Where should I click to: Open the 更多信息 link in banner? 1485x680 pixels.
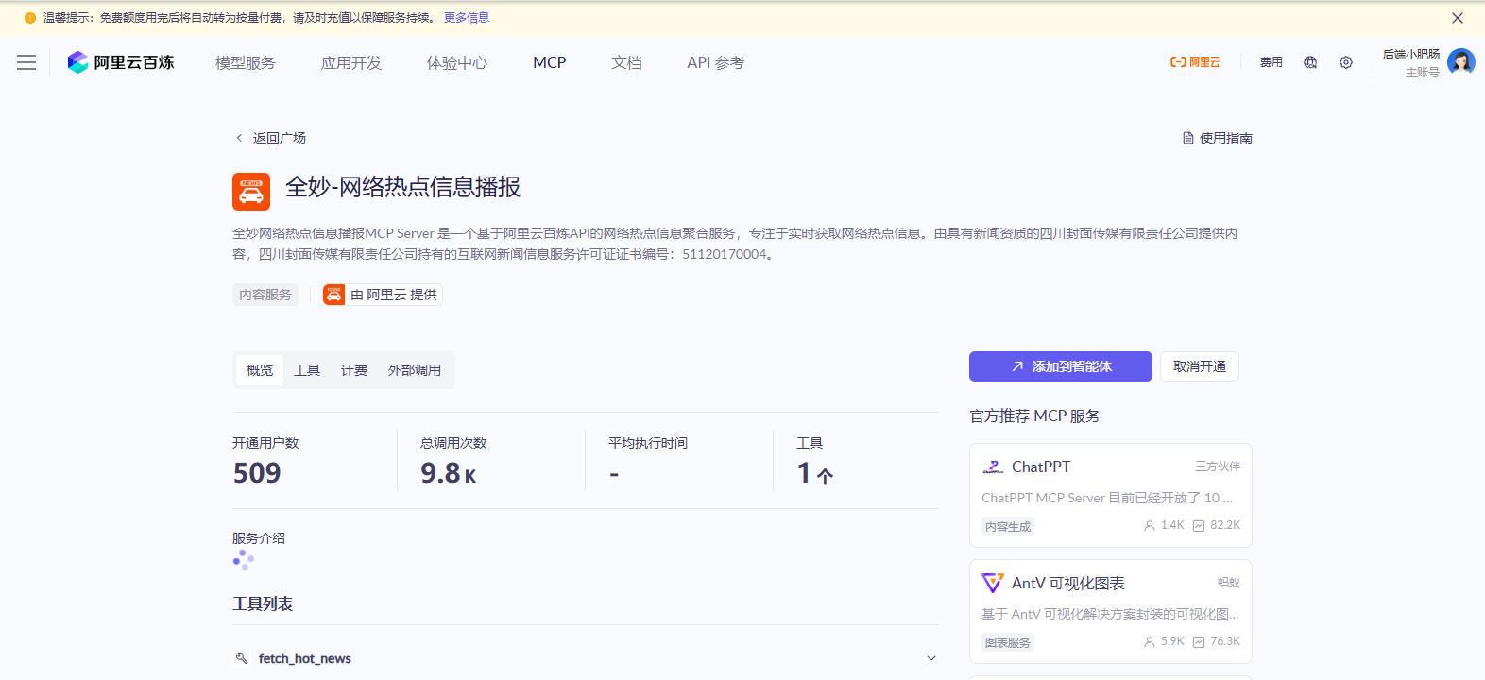click(x=467, y=18)
